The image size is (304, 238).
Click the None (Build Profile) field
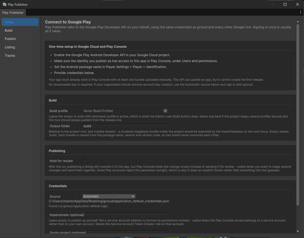coord(123,111)
